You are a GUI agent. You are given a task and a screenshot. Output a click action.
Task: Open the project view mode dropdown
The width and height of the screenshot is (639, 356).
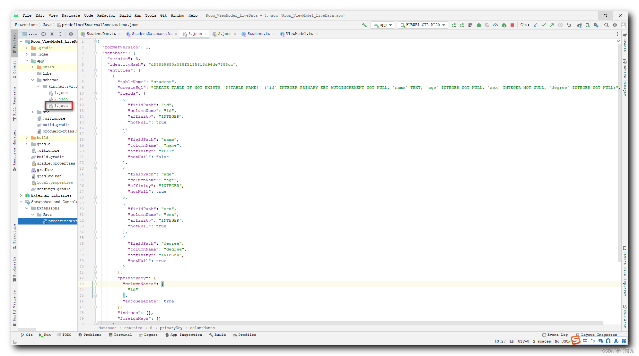30,34
